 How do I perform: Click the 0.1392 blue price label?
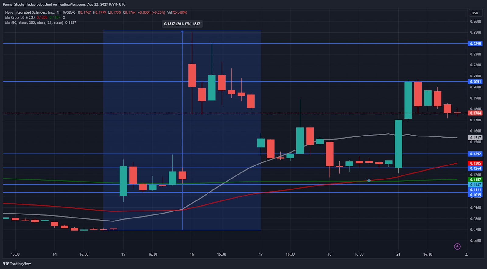475,154
